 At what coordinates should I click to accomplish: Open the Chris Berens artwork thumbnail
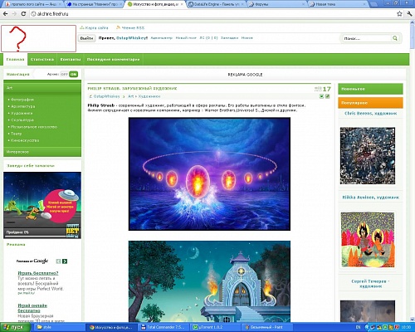368,156
